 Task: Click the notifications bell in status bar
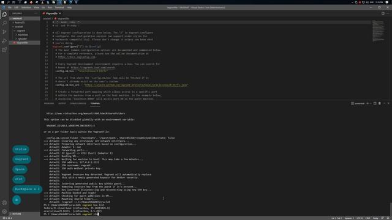point(388,218)
